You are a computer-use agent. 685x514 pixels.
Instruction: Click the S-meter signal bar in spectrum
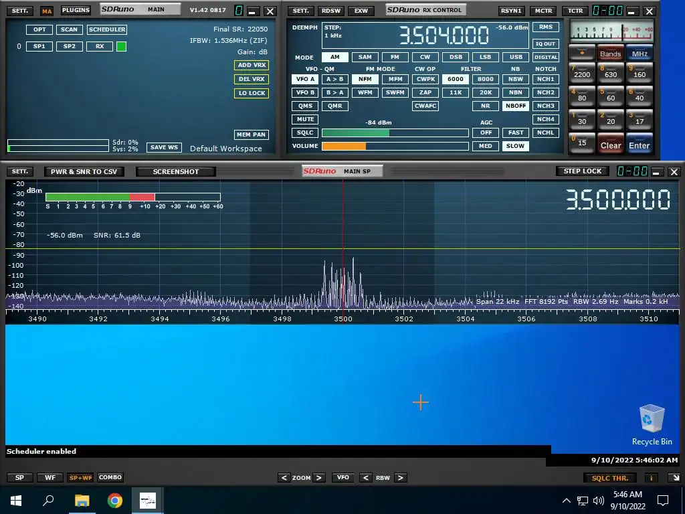coord(133,197)
